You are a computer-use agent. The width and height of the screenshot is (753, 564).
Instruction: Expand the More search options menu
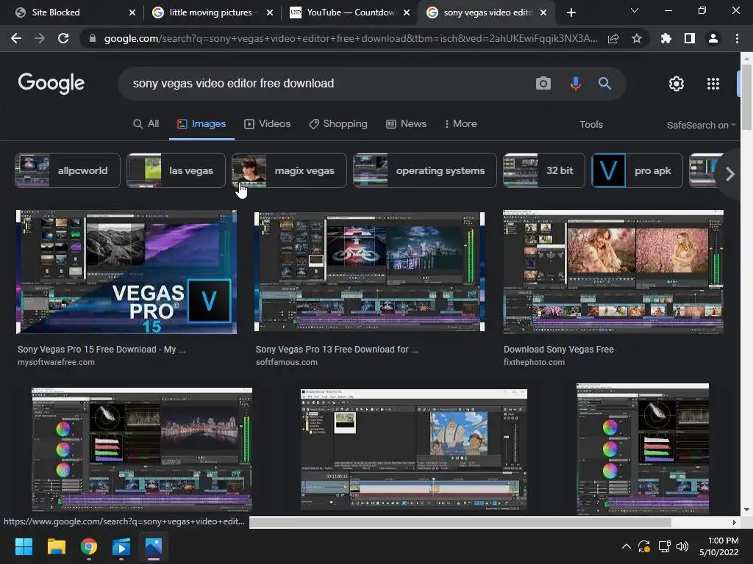(x=461, y=123)
